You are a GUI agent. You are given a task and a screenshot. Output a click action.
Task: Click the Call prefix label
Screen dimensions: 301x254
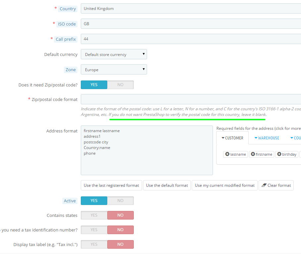coord(66,39)
